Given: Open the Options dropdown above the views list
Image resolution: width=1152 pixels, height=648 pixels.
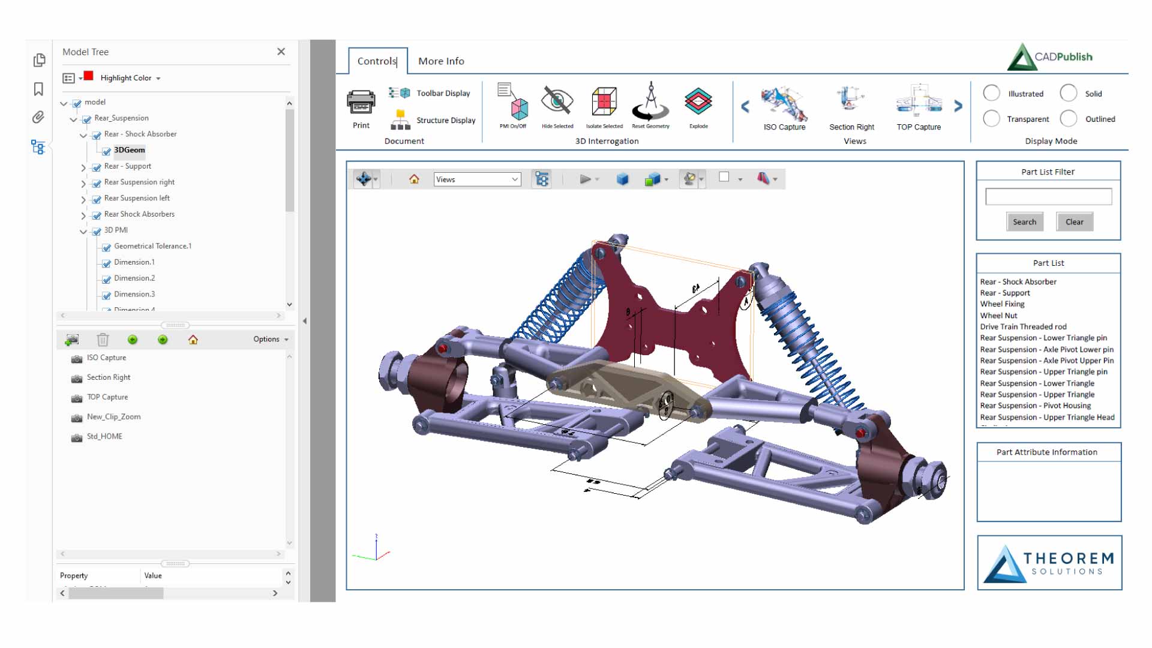Looking at the screenshot, I should pos(269,339).
